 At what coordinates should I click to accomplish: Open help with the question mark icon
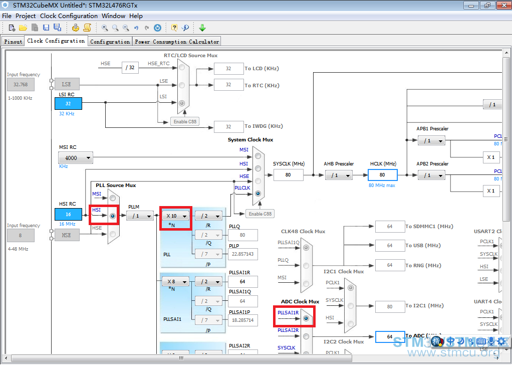tap(174, 28)
